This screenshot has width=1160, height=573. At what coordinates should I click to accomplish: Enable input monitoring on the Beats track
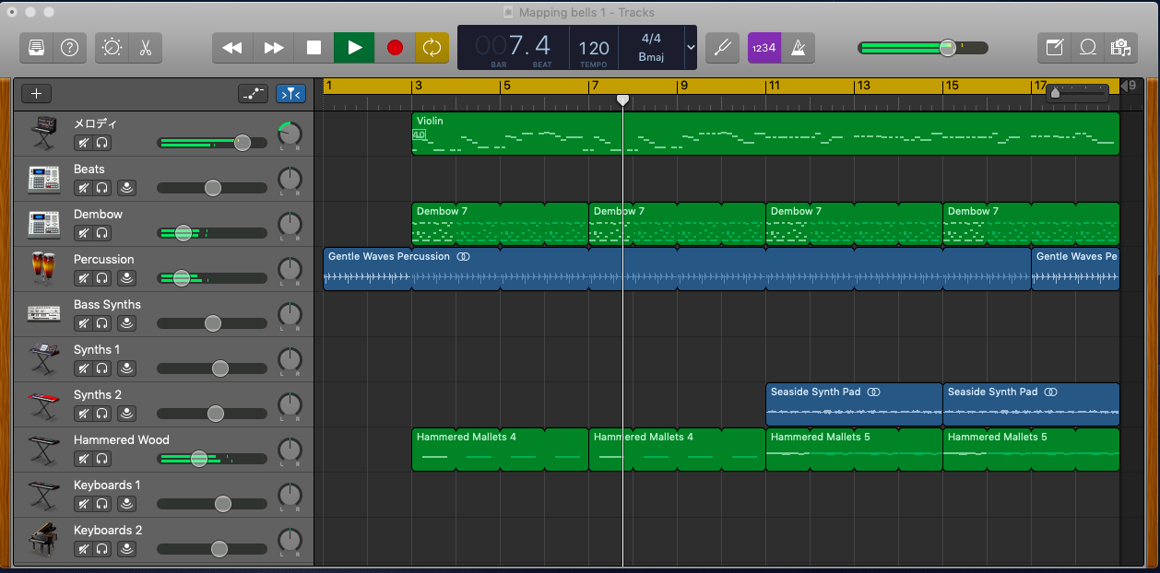[127, 188]
